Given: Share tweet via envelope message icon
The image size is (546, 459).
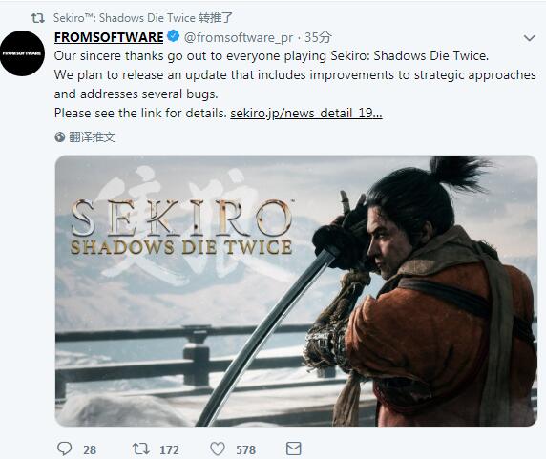Looking at the screenshot, I should pos(294,449).
